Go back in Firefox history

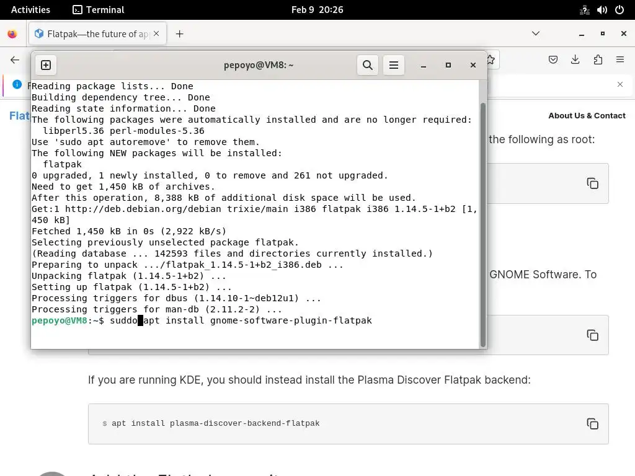click(x=15, y=60)
